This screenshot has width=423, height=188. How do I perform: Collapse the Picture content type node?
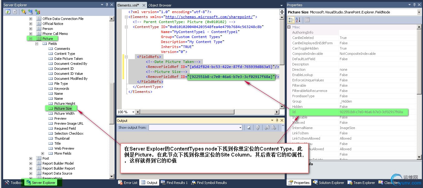[31, 39]
